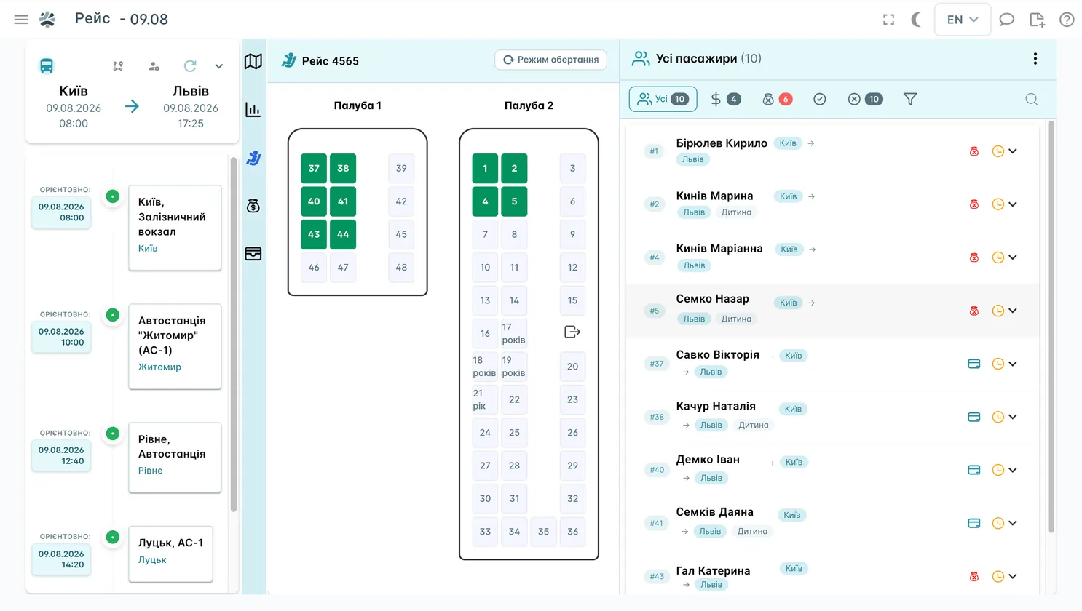Select free seat 12 on Палуба 2
Image resolution: width=1082 pixels, height=611 pixels.
click(572, 267)
